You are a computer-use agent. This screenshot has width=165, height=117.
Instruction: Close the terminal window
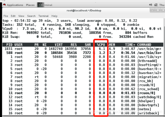pos(163,10)
